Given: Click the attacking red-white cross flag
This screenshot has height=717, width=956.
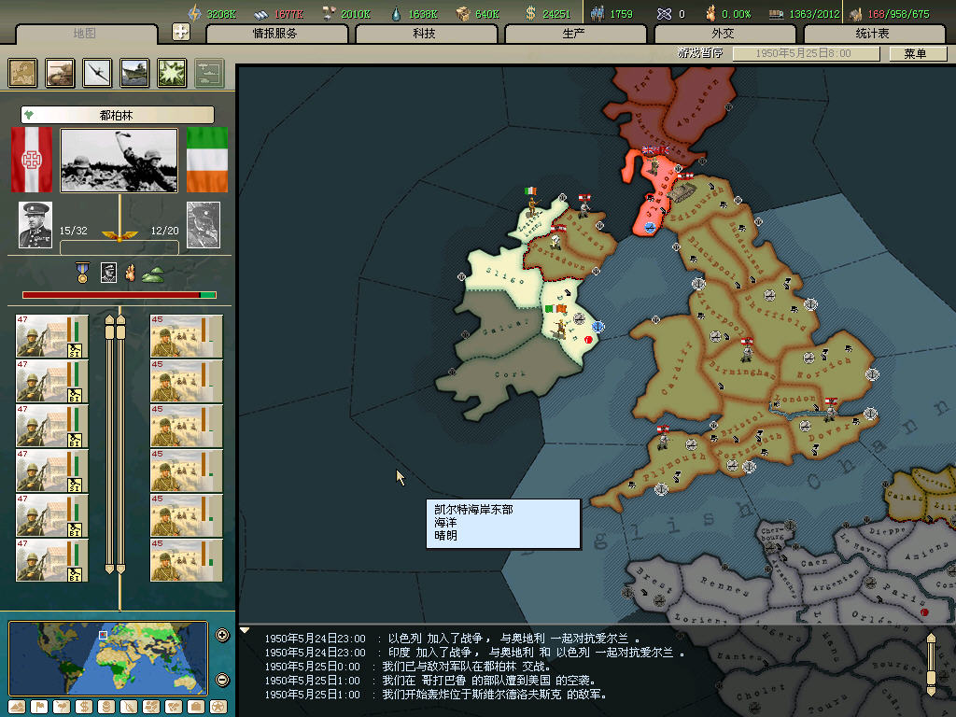Looking at the screenshot, I should pos(32,160).
